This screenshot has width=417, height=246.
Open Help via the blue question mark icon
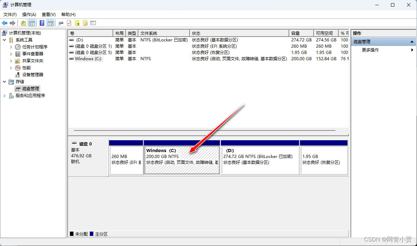(42, 23)
